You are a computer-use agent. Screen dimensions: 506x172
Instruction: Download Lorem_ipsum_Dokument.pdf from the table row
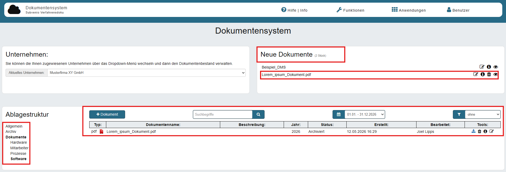click(x=473, y=131)
